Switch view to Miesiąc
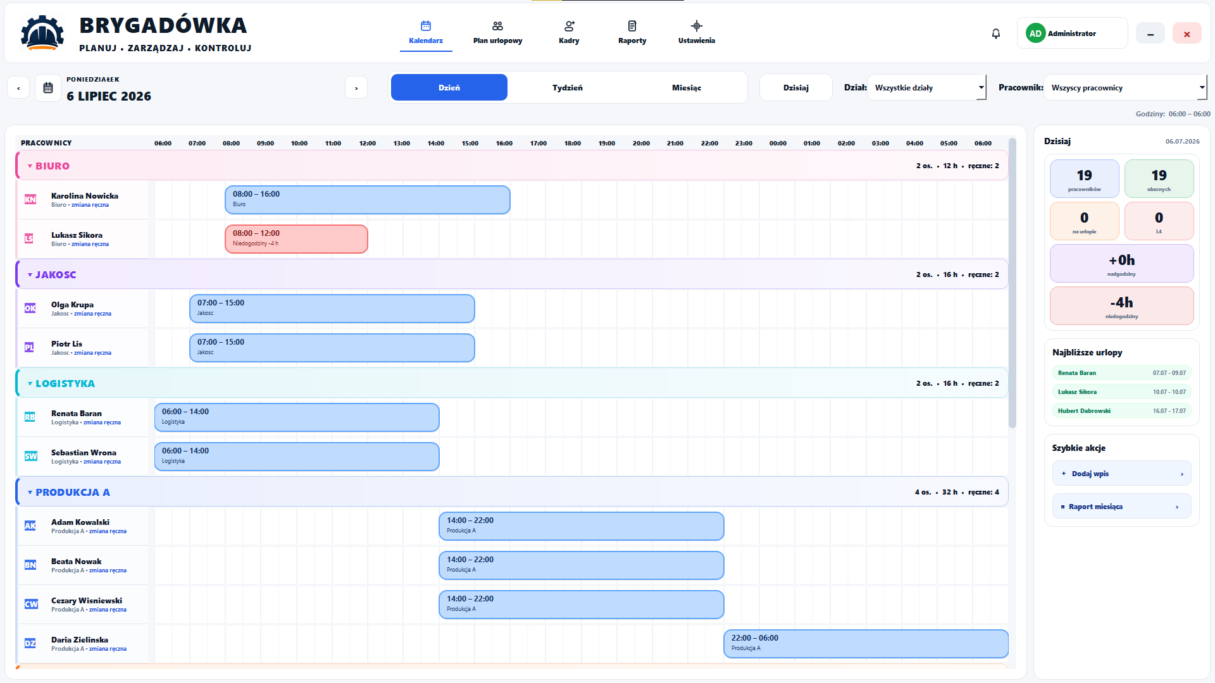This screenshot has width=1215, height=683. point(687,88)
